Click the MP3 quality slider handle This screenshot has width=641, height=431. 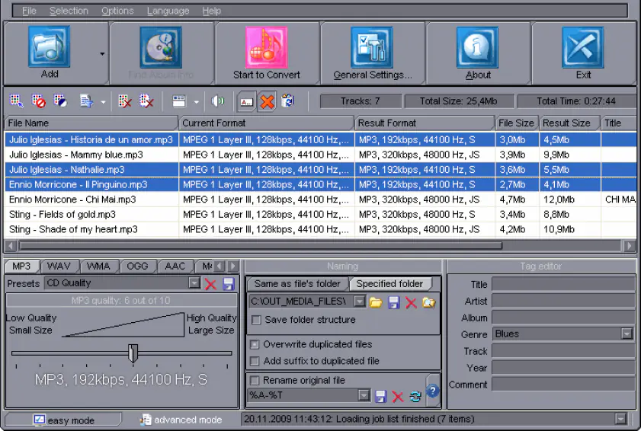pos(133,353)
